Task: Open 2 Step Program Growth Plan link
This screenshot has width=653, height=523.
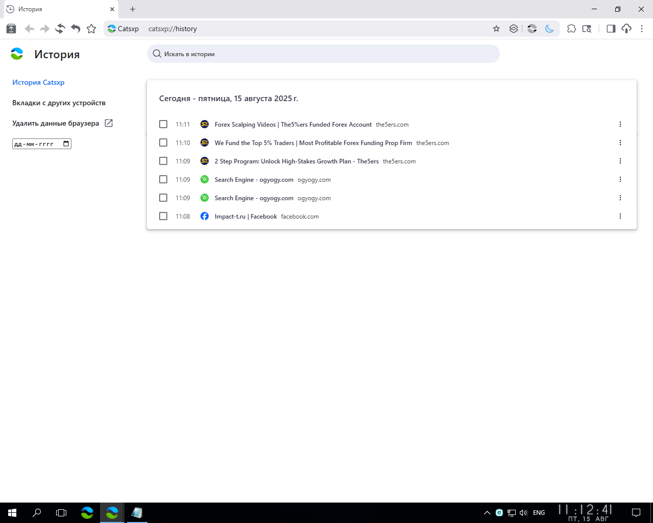Action: point(296,161)
